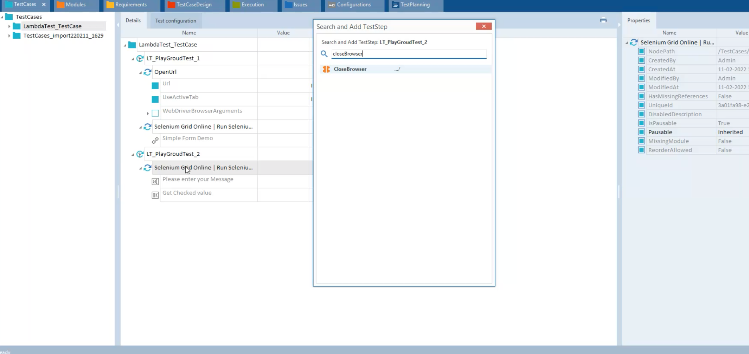Click the OpenUrl test step icon
749x354 pixels.
148,72
